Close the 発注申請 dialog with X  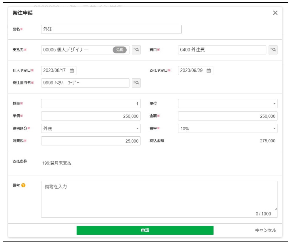click(275, 13)
